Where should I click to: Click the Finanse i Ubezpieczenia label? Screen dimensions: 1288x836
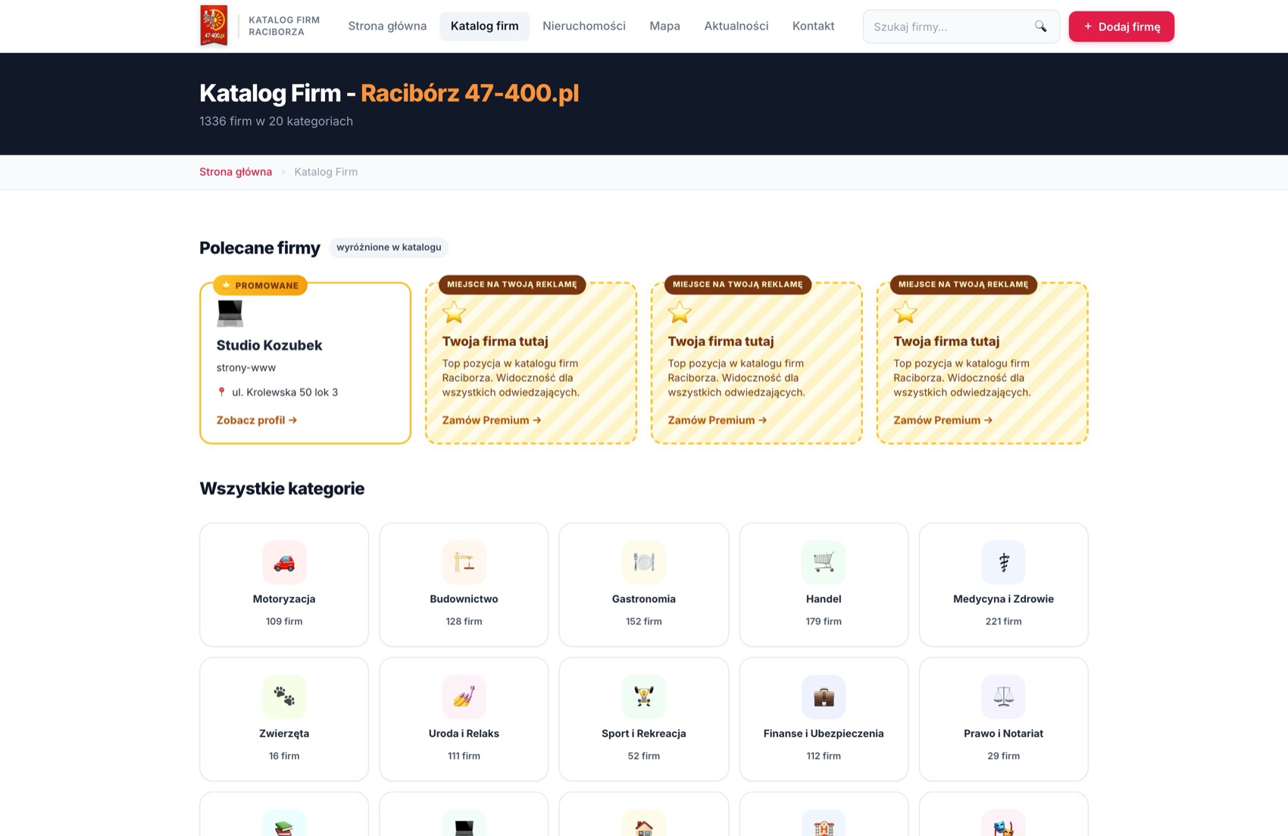tap(824, 734)
